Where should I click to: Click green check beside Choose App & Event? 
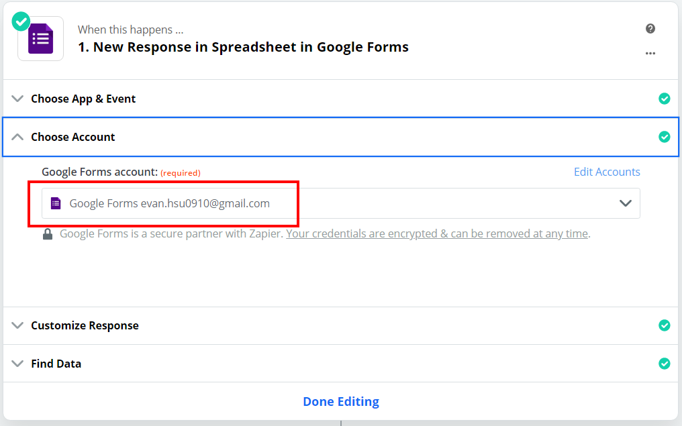(664, 99)
